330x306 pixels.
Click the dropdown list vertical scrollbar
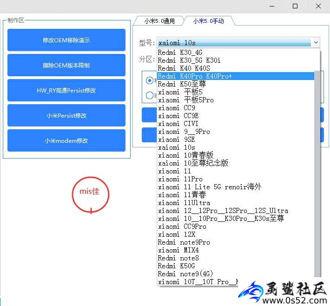click(317, 174)
